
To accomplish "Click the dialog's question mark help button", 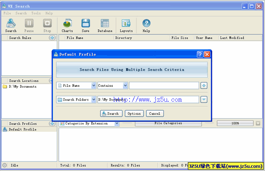I will 200,54.
